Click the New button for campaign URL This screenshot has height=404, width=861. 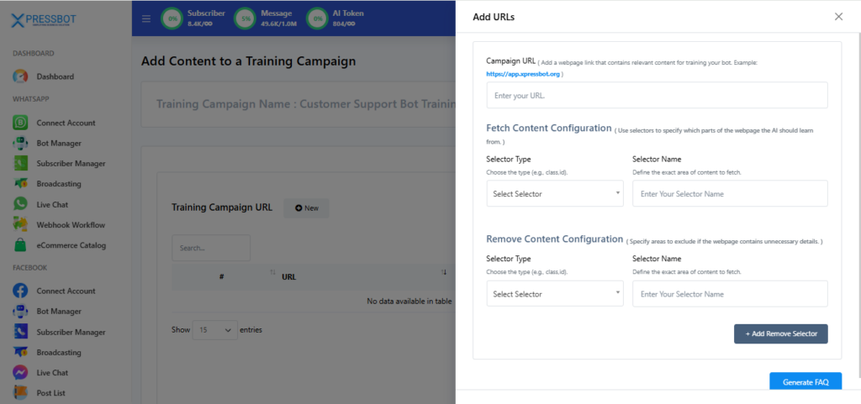pos(306,207)
